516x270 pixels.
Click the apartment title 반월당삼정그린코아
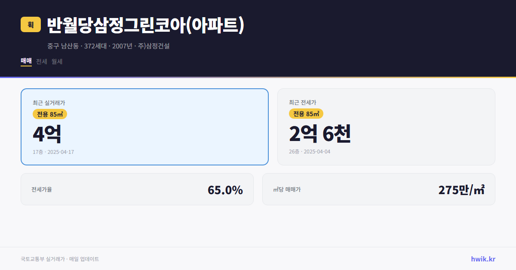pos(145,25)
